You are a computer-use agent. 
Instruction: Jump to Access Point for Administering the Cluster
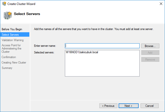[x=11, y=49]
